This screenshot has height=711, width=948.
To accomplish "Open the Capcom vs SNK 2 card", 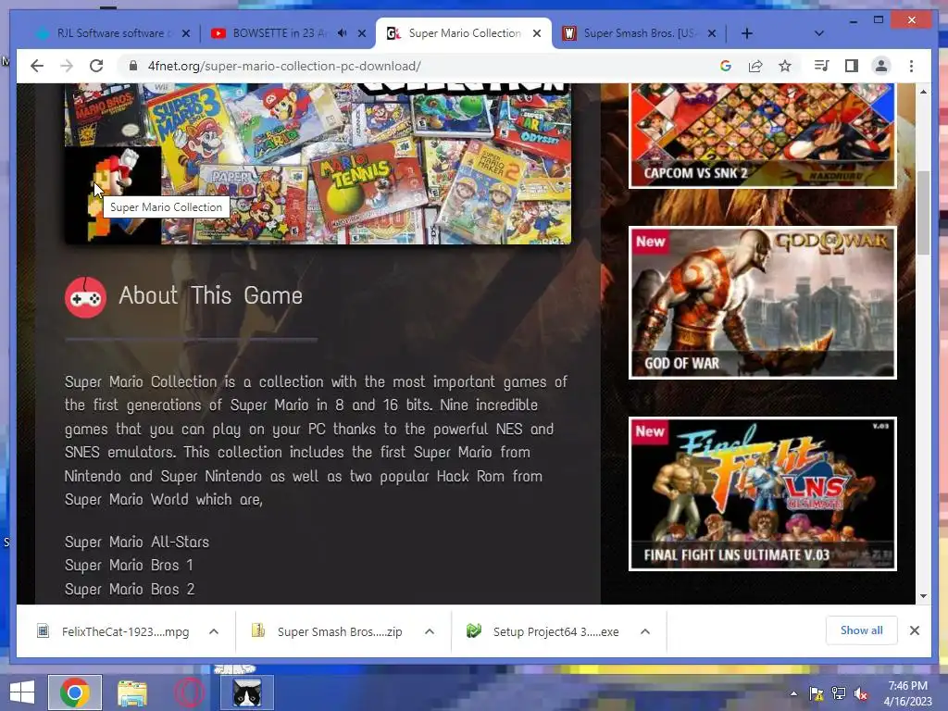I will pos(763,135).
